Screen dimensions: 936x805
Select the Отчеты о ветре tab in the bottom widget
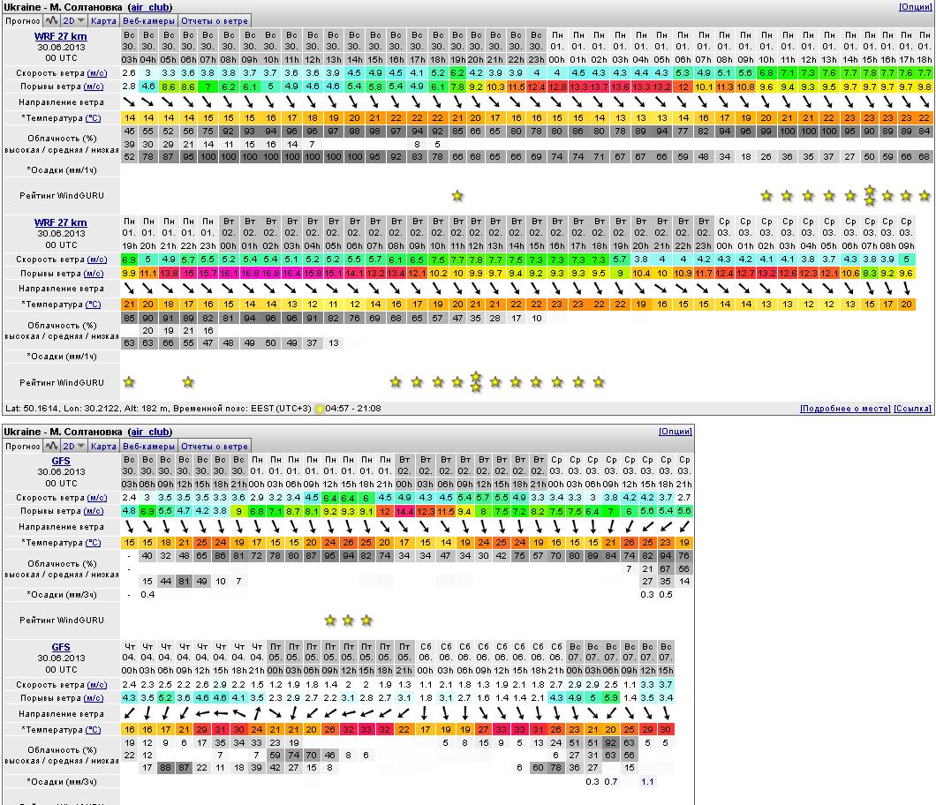(215, 447)
